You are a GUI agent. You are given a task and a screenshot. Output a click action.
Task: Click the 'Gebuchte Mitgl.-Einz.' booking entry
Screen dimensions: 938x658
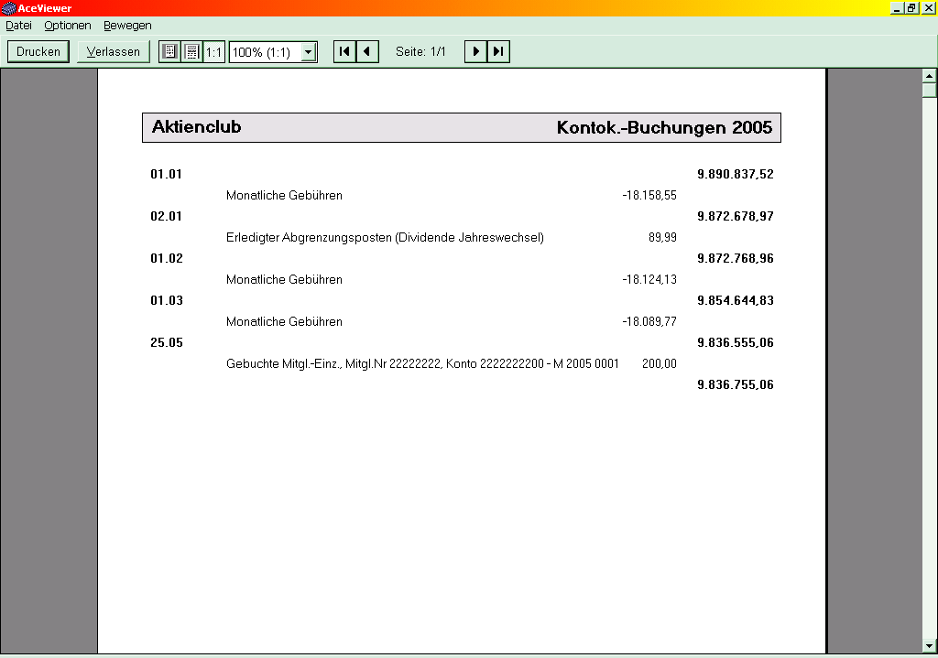point(422,363)
